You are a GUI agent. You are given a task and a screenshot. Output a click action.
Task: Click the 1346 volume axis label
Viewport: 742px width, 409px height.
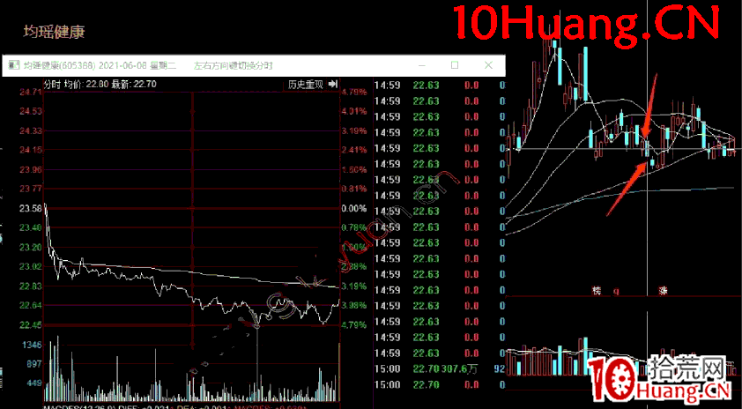32,345
